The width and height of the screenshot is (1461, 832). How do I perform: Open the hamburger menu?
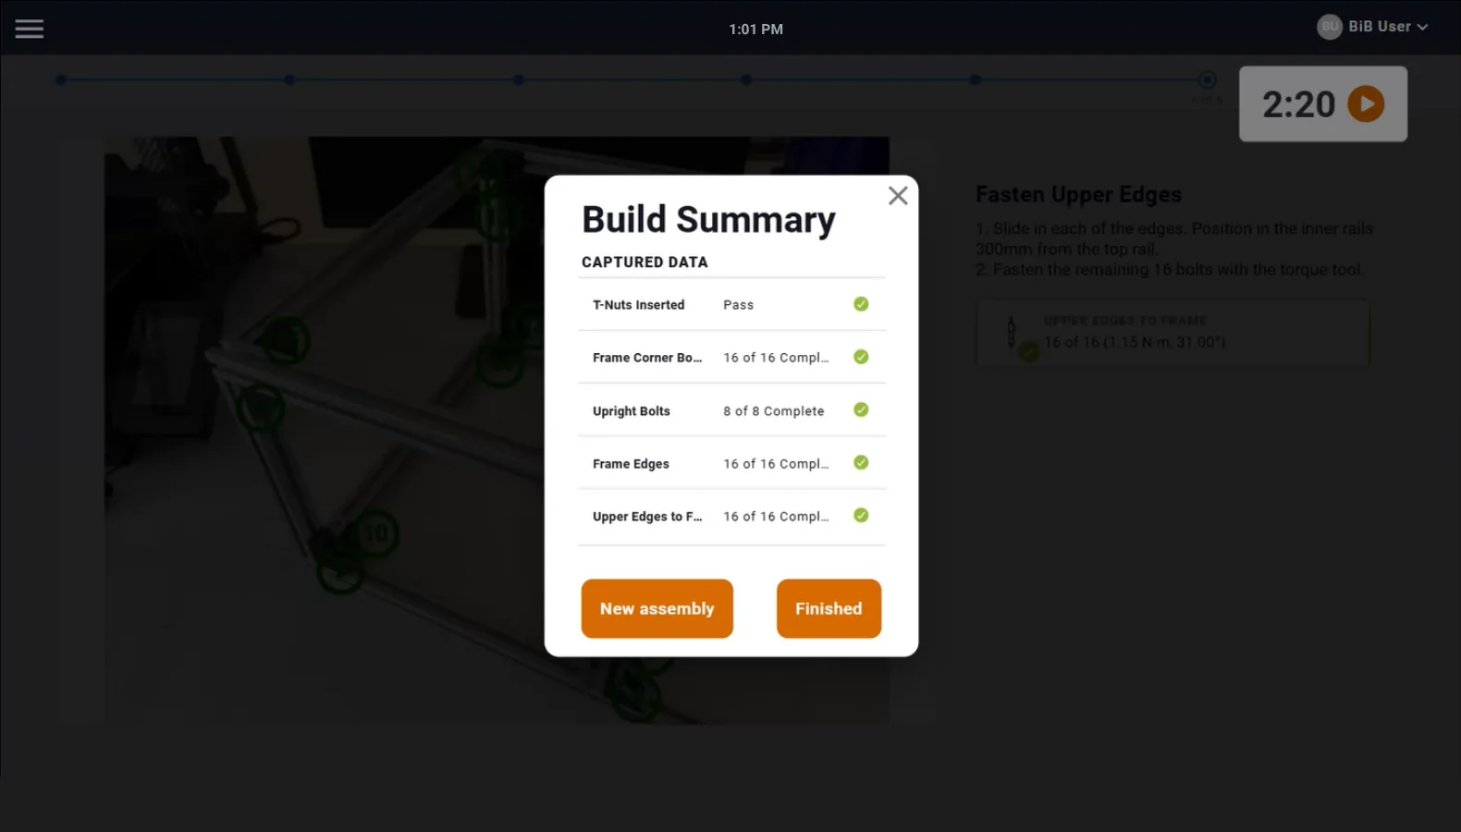pos(30,29)
